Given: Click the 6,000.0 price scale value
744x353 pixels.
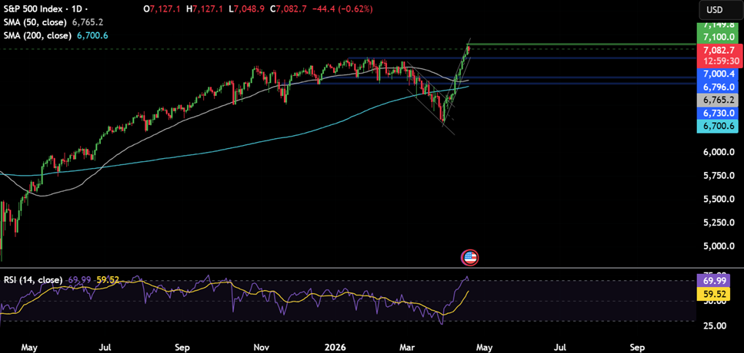Looking at the screenshot, I should click(718, 152).
